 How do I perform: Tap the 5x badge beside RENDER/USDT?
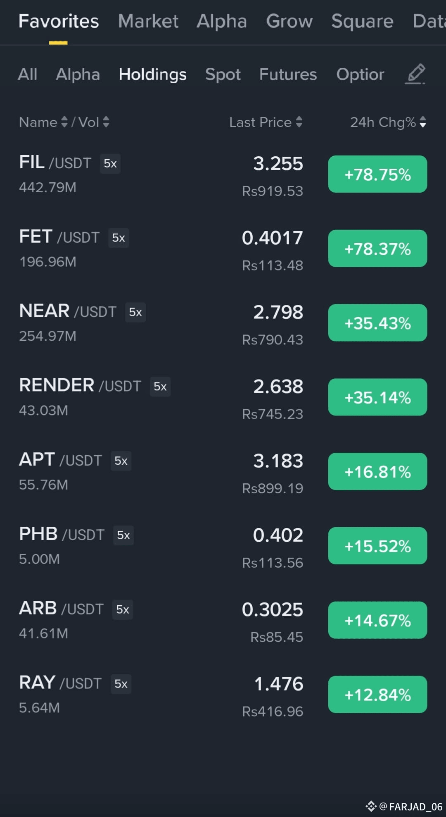(x=160, y=387)
